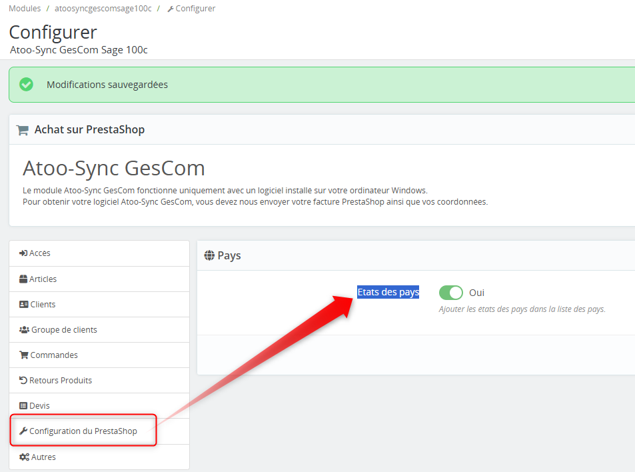This screenshot has height=472, width=635.
Task: Open the Articles section
Action: pos(99,279)
